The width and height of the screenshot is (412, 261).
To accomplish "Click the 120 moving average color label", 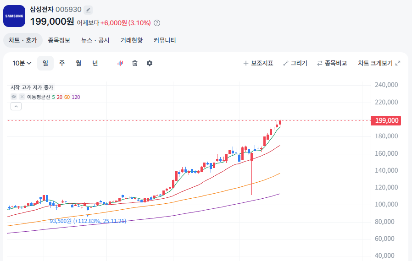I will (x=76, y=97).
